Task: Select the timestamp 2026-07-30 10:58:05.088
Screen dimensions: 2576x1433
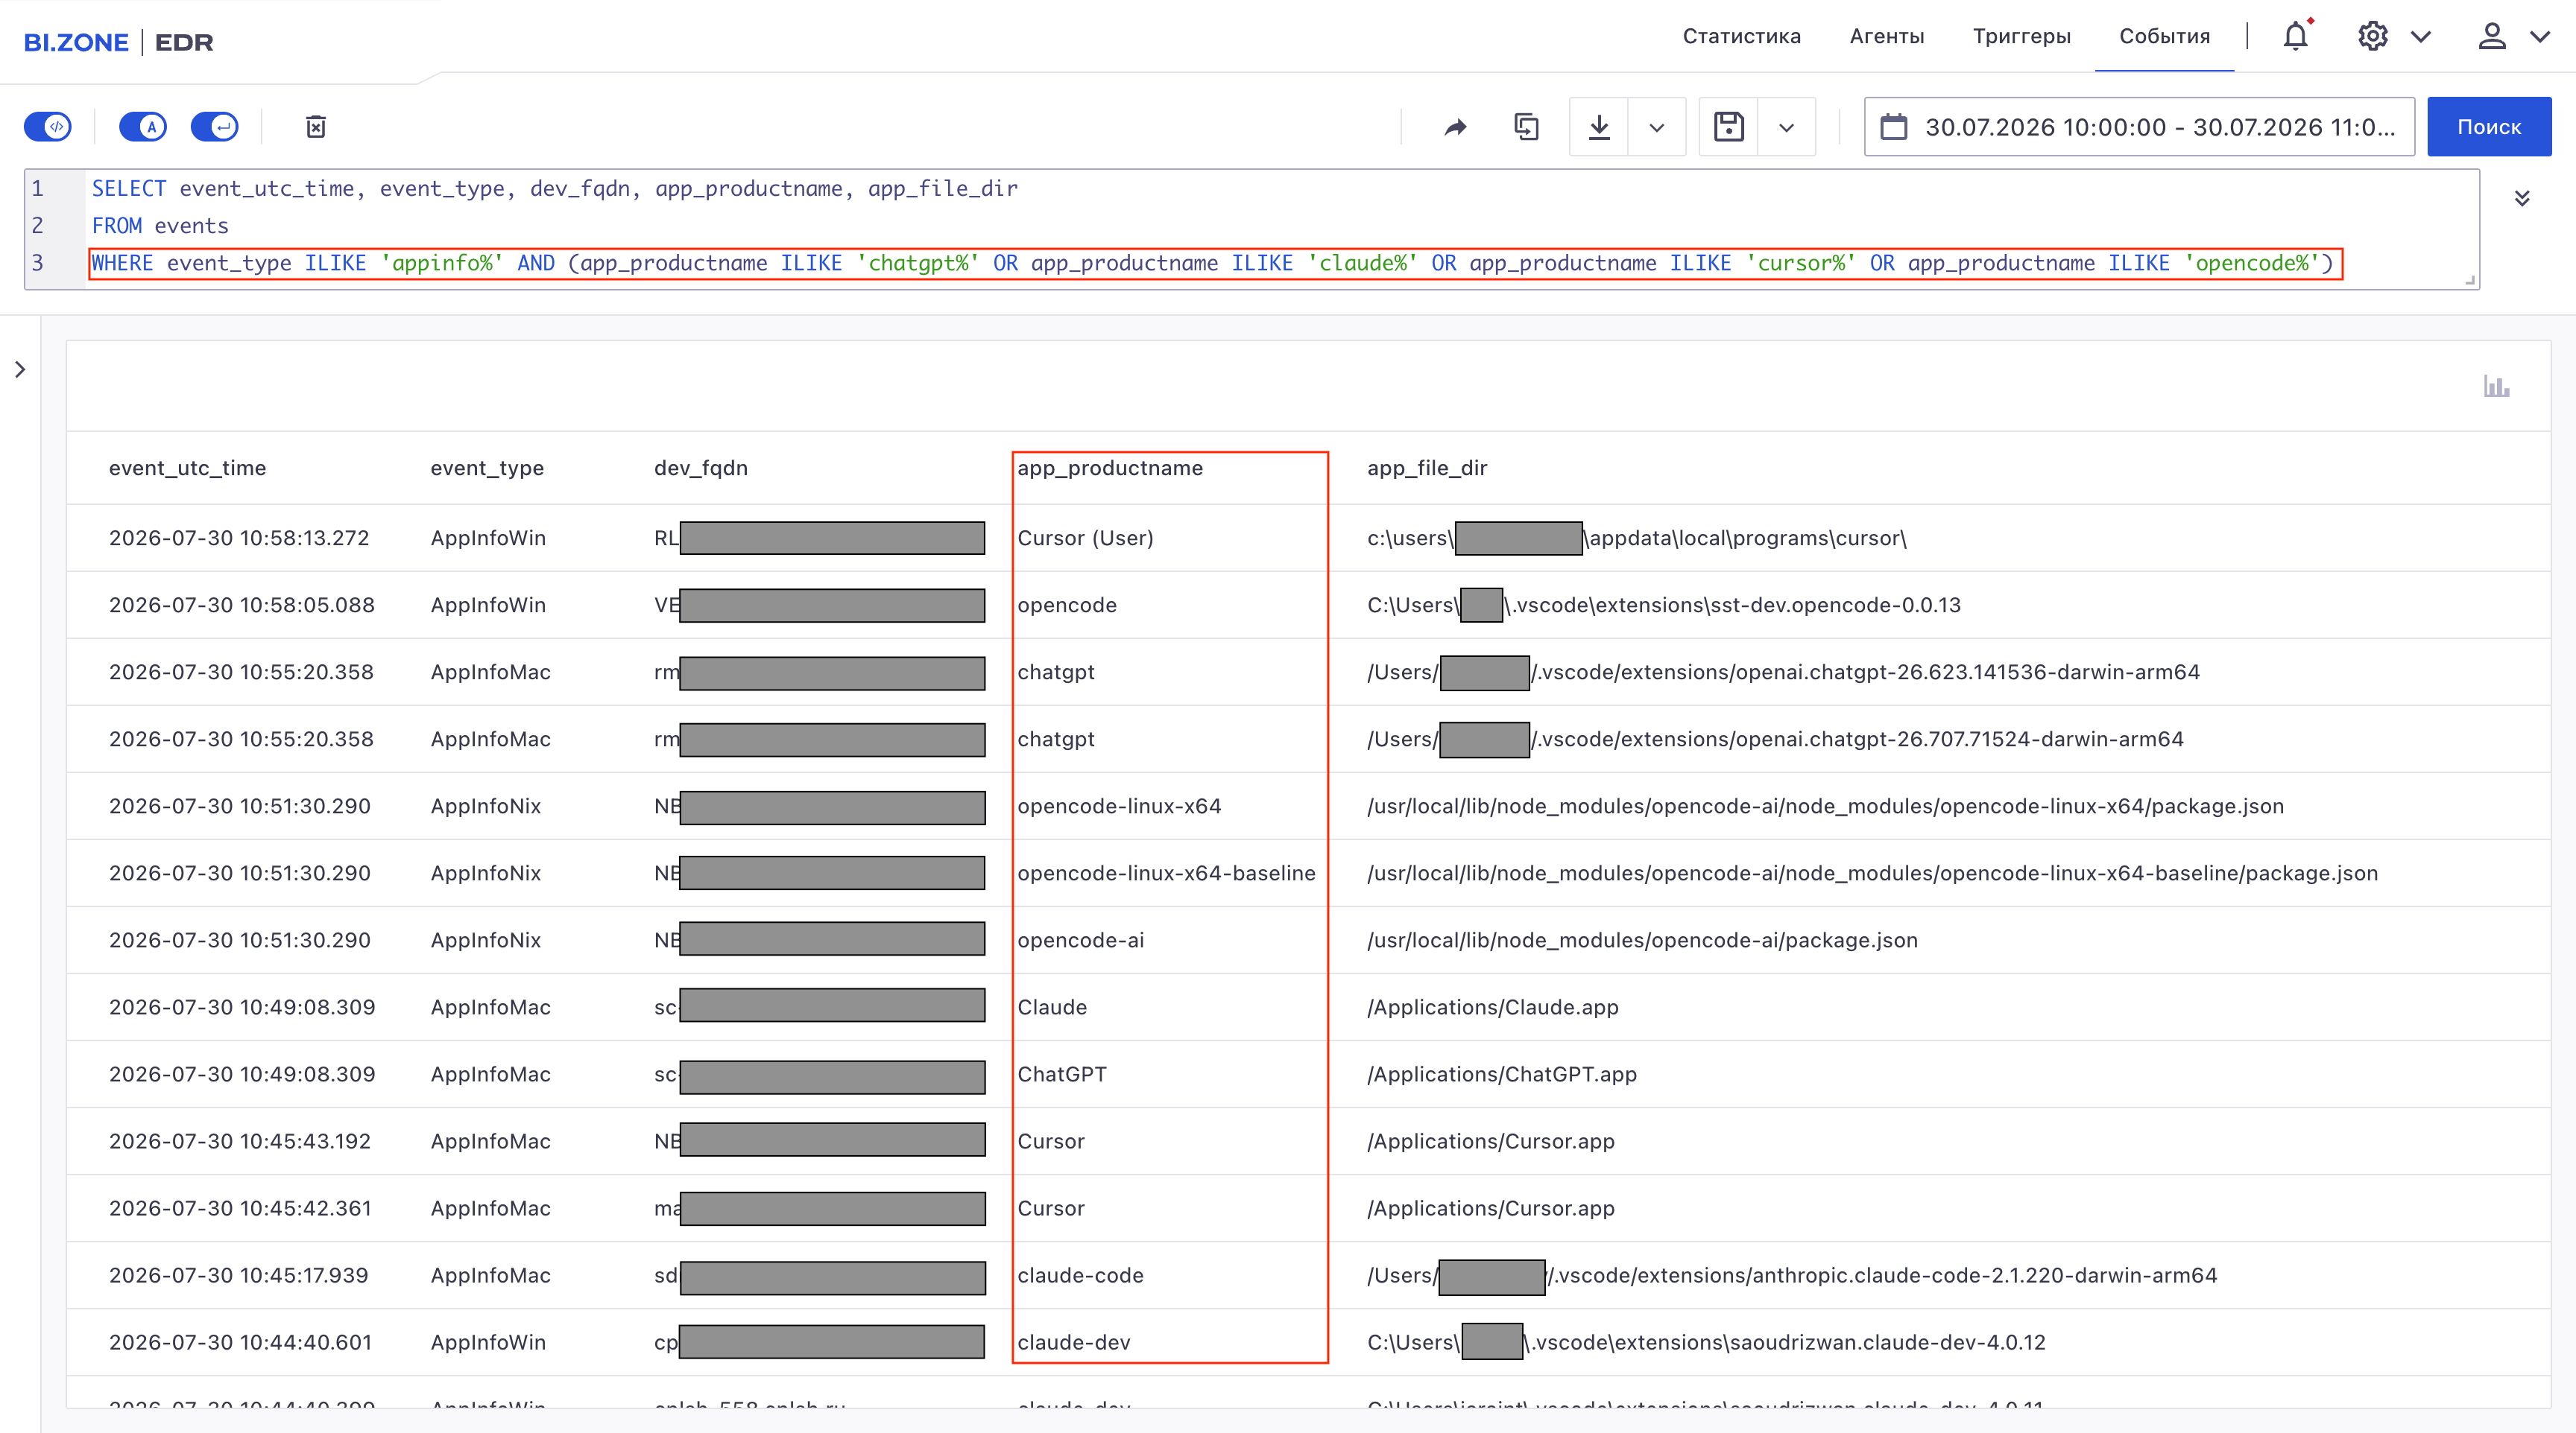Action: [242, 605]
